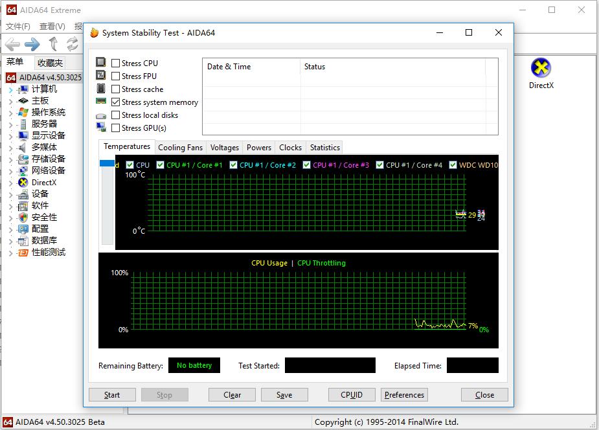Screen dimensions: 599x430
Task: Enable the Stress GPU(s) checkbox
Action: (x=115, y=128)
